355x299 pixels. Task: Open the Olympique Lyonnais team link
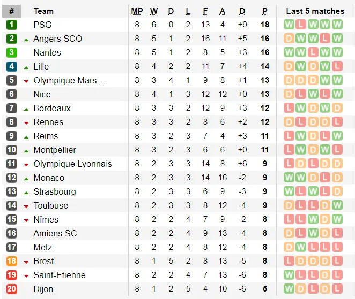coord(72,164)
